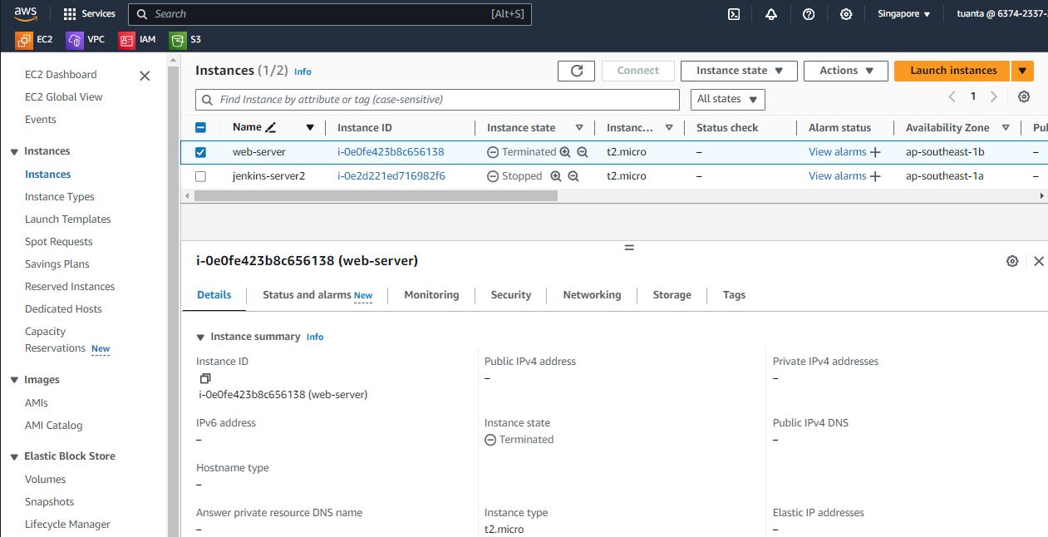Switch to Status and alarms tab
The width and height of the screenshot is (1048, 537).
[317, 295]
